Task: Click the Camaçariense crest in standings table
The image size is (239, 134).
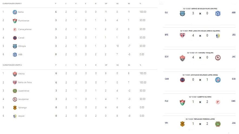Action: [x=15, y=29]
